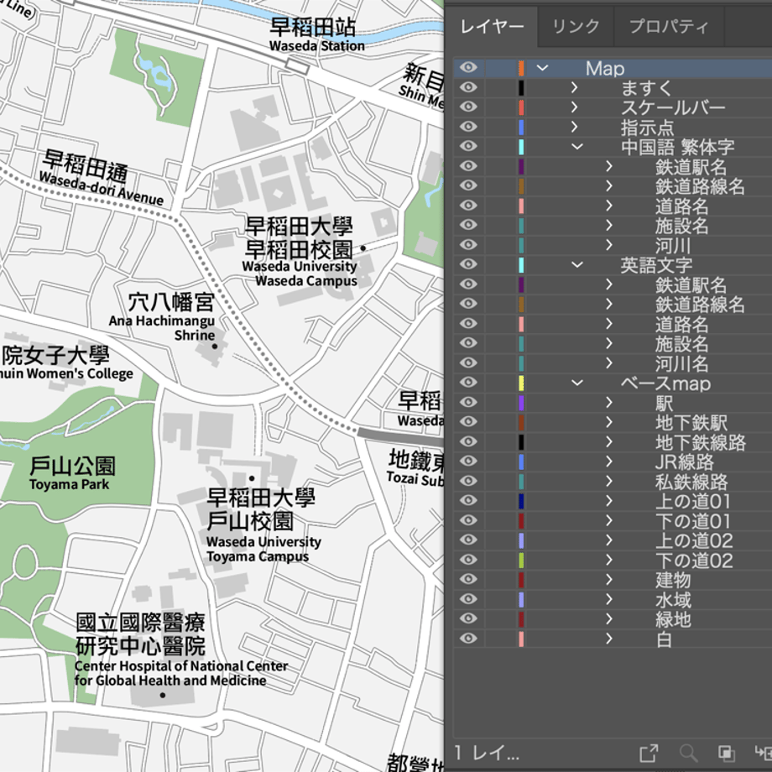Image resolution: width=772 pixels, height=772 pixels.
Task: Click the 穴八幡宮 map label
Action: coord(171,302)
